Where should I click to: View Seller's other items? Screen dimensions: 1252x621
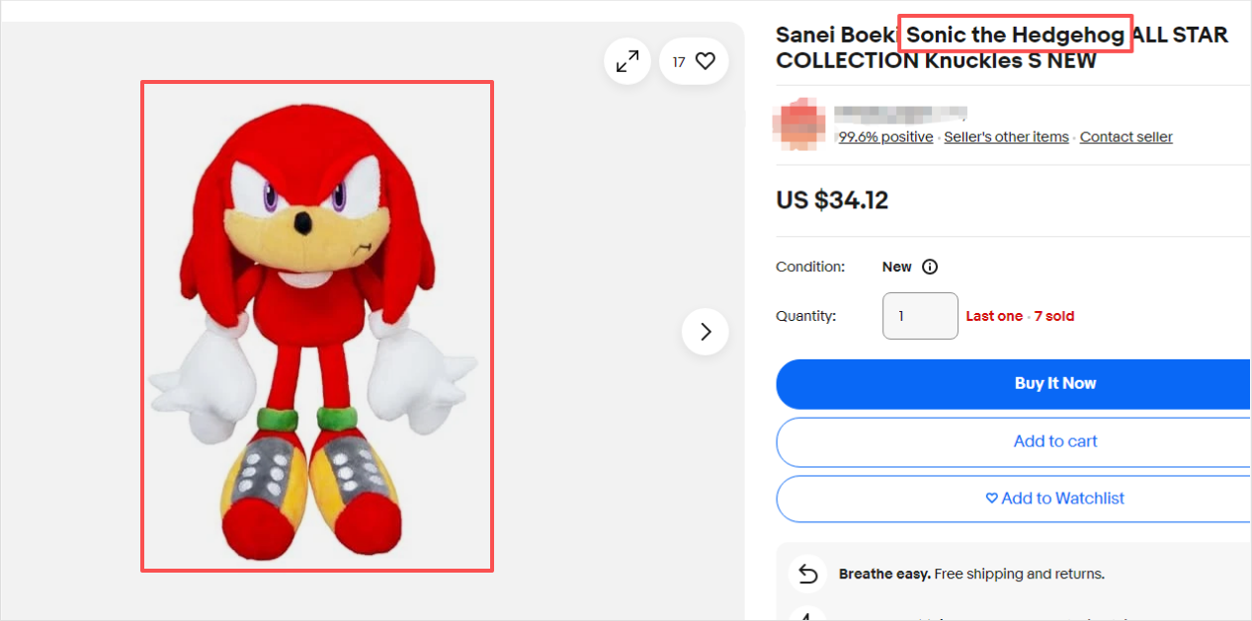1006,137
